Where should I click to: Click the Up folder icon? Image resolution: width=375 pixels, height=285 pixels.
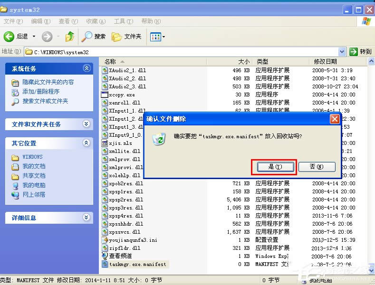pyautogui.click(x=70, y=37)
